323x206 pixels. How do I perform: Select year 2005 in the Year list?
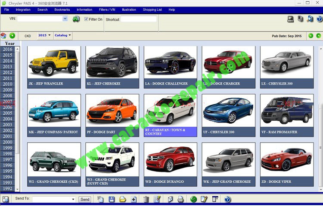[x=8, y=113]
